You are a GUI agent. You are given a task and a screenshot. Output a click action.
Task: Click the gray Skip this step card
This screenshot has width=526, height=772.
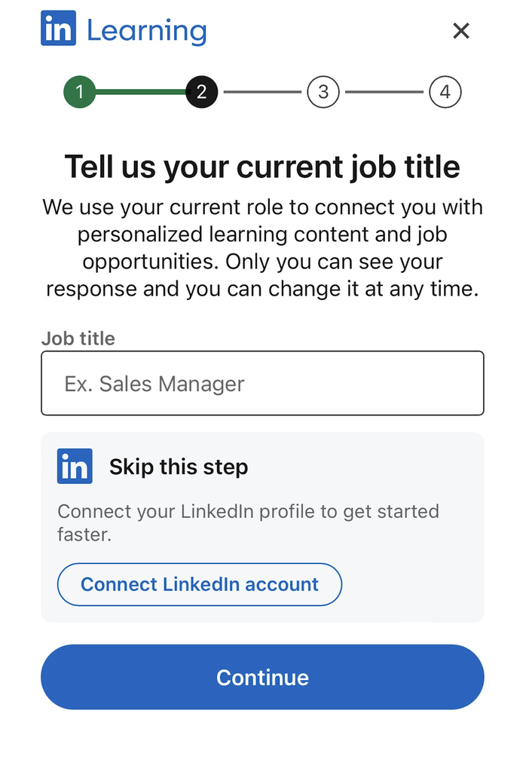click(262, 526)
